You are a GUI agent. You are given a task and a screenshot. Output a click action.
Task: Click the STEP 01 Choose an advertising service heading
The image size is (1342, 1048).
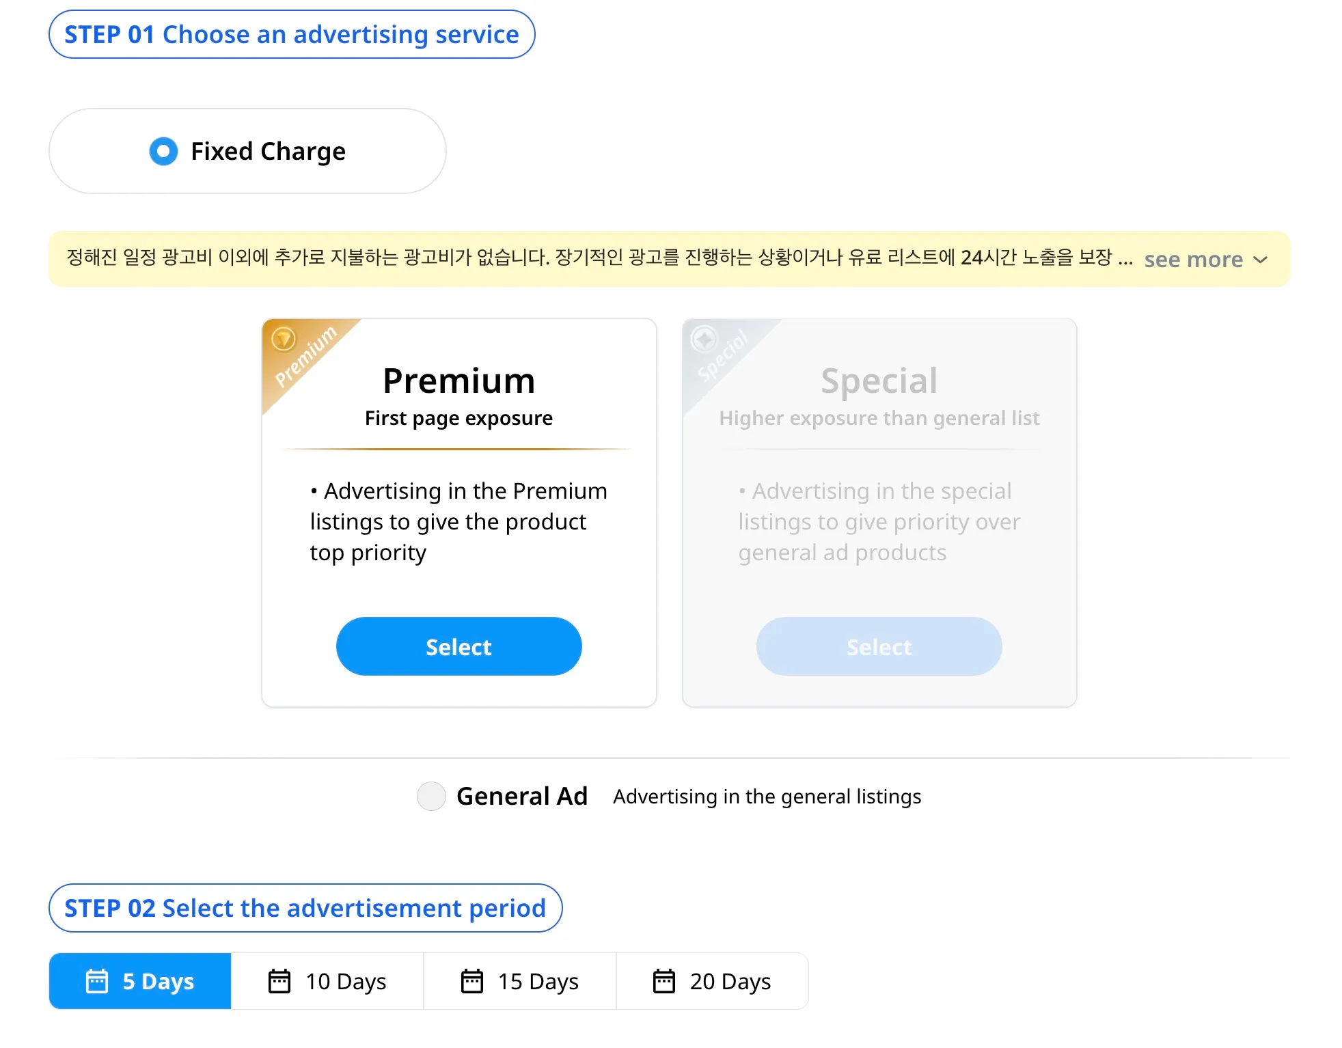tap(292, 34)
